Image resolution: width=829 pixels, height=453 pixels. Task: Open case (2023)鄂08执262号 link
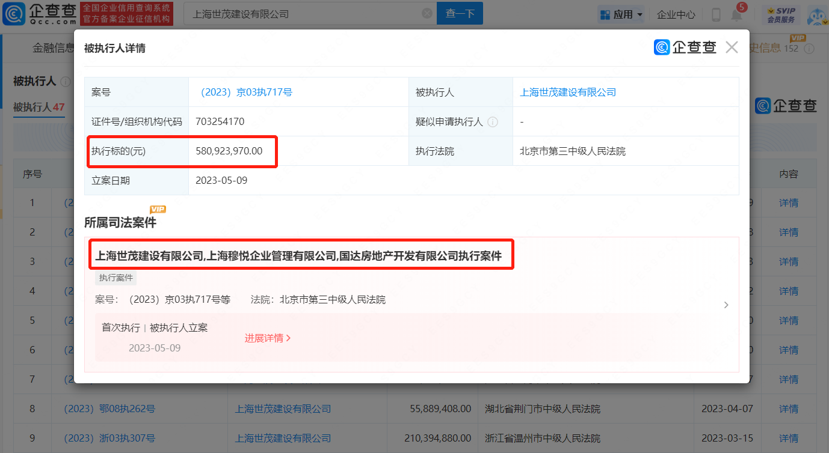point(109,409)
